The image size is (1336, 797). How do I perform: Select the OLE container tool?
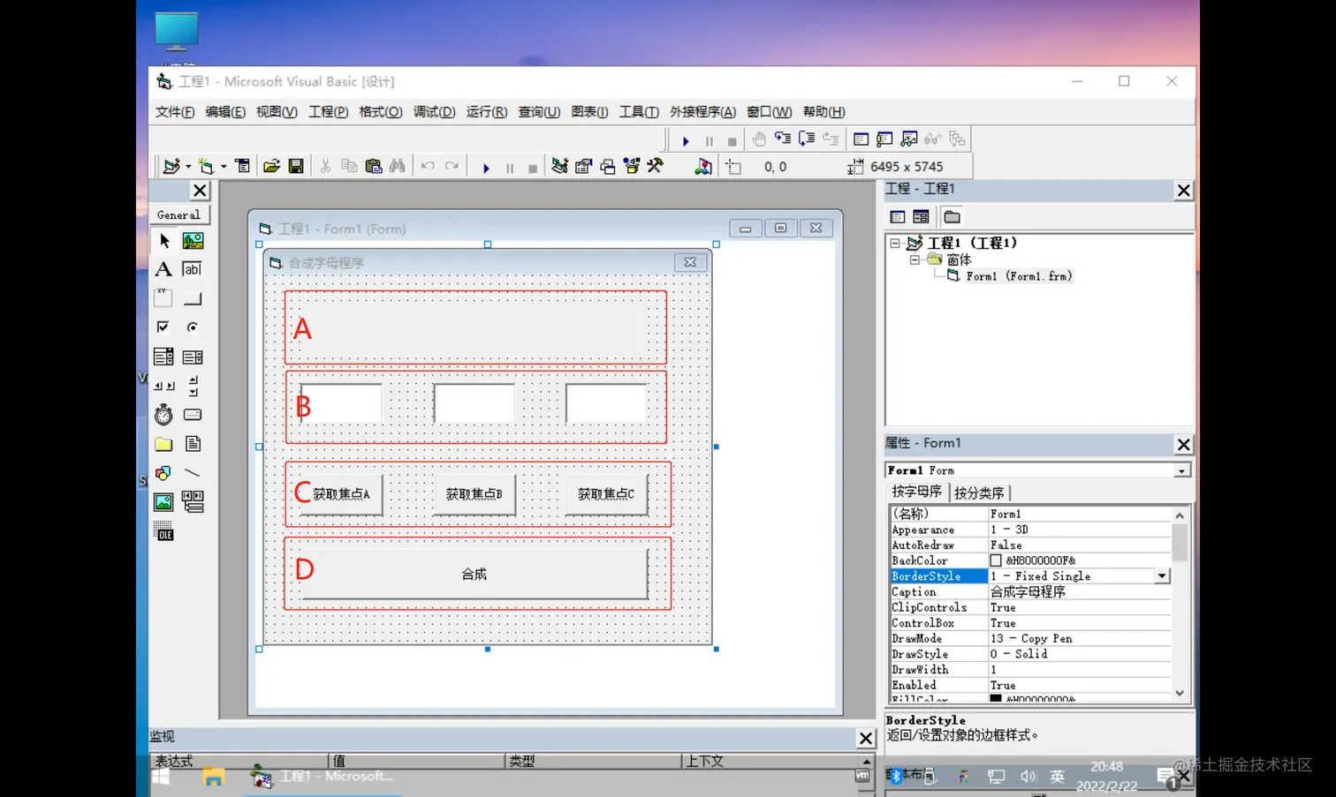[x=163, y=531]
